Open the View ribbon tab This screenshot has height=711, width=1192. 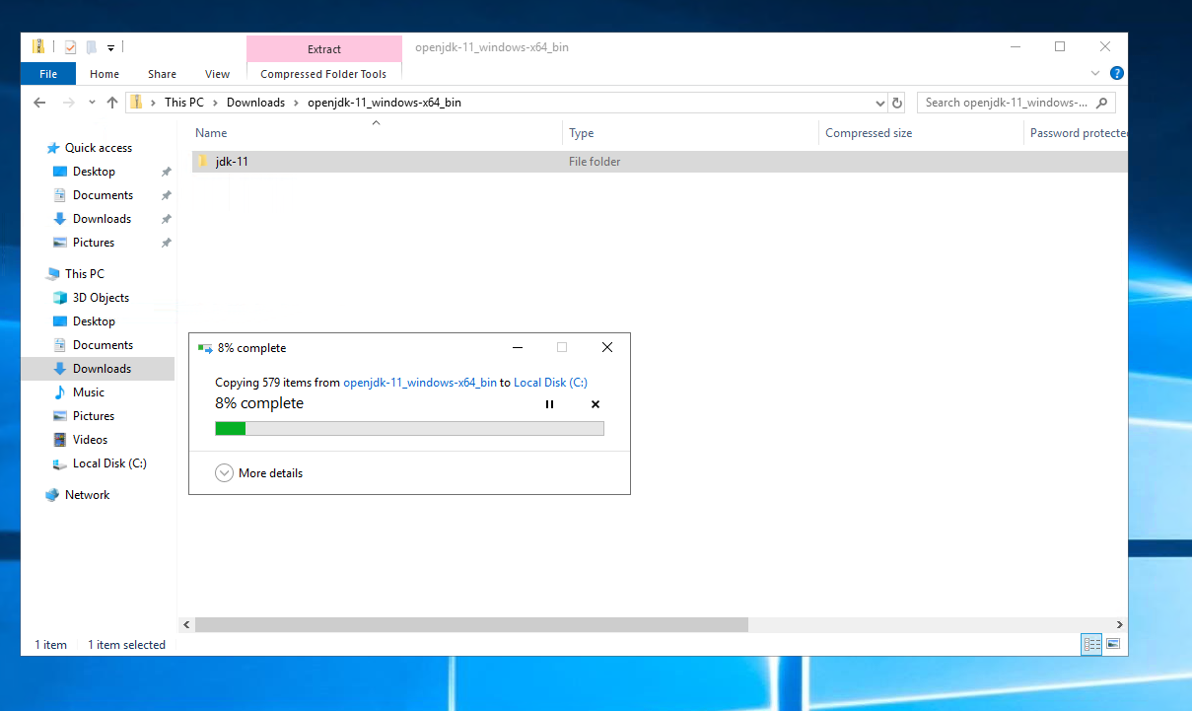click(x=217, y=74)
